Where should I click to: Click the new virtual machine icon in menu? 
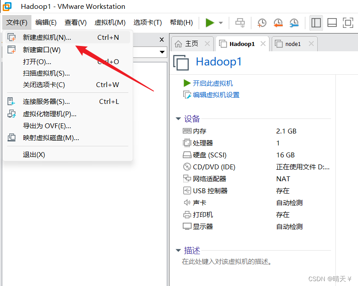[x=12, y=37]
